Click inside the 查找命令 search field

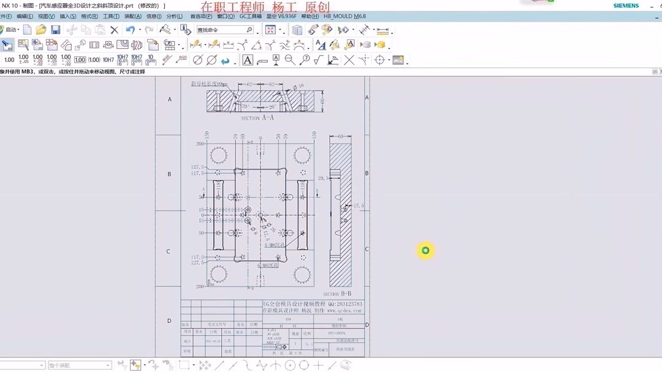tap(227, 29)
